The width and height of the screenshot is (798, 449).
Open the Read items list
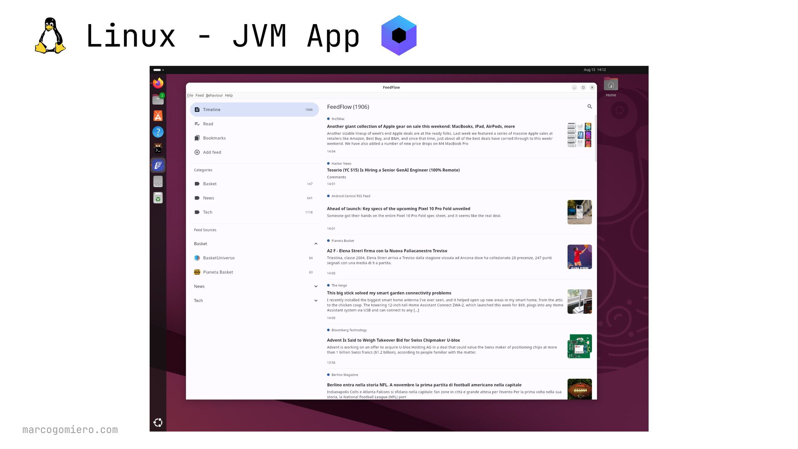254,124
